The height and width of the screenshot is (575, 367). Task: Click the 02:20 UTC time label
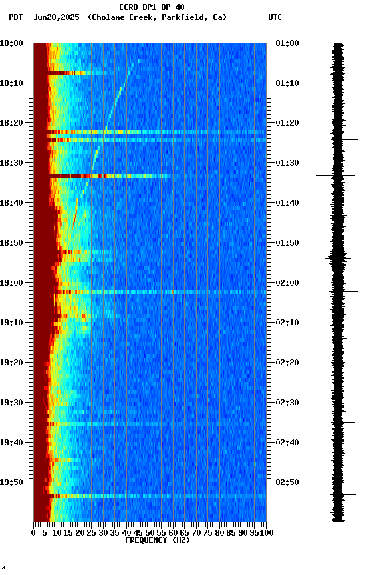[x=287, y=363]
